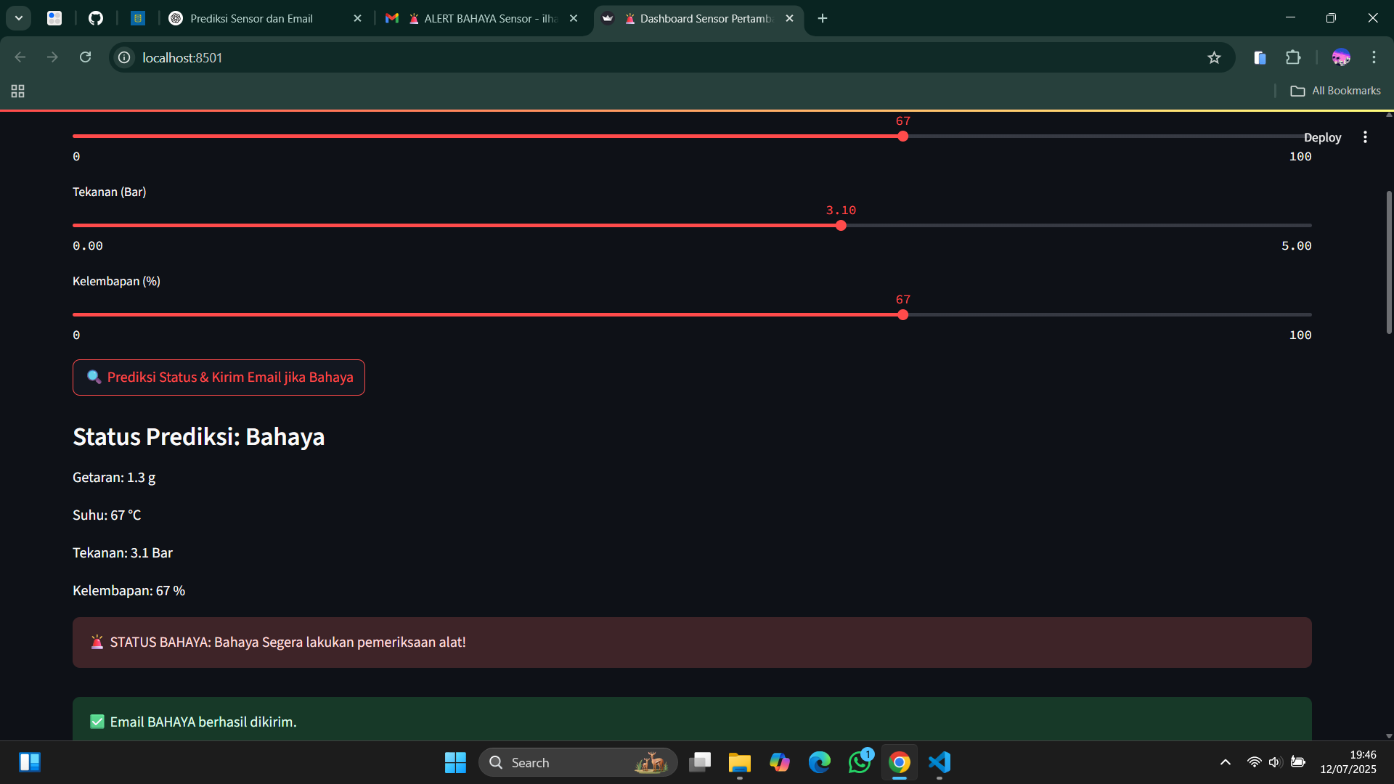Open volume control tray icon
This screenshot has height=784, width=1394.
point(1275,762)
